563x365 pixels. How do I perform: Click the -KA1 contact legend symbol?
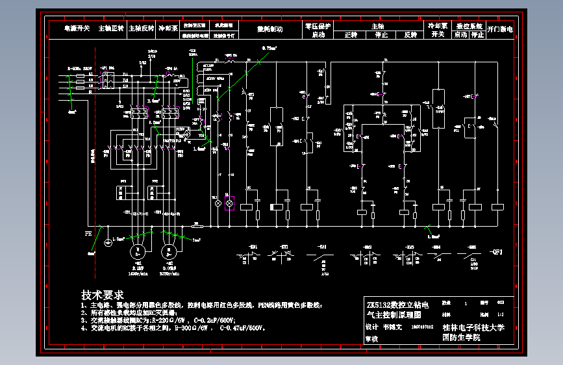320,258
